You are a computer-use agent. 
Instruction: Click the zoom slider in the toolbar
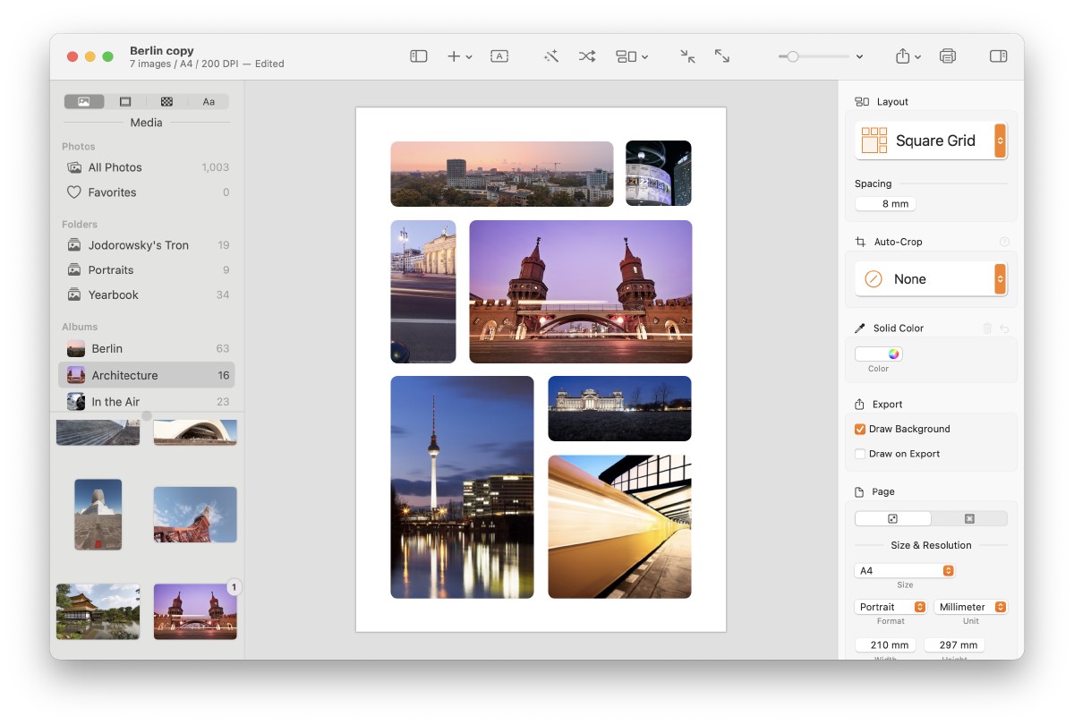click(x=814, y=56)
